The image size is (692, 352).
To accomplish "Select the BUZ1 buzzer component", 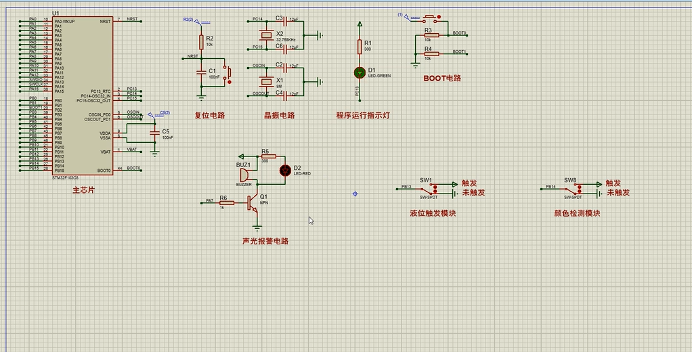I will (244, 175).
